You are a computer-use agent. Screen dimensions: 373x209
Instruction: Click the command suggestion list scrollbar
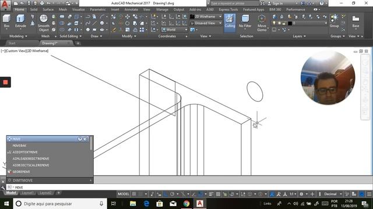point(91,143)
